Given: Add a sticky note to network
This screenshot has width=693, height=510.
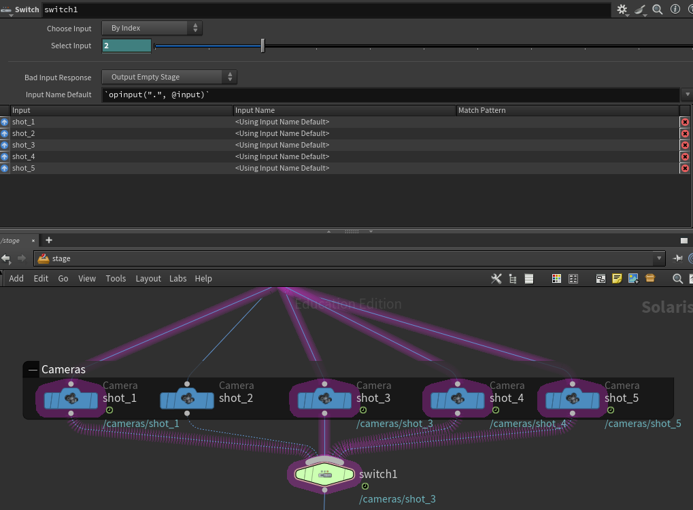Looking at the screenshot, I should tap(617, 279).
